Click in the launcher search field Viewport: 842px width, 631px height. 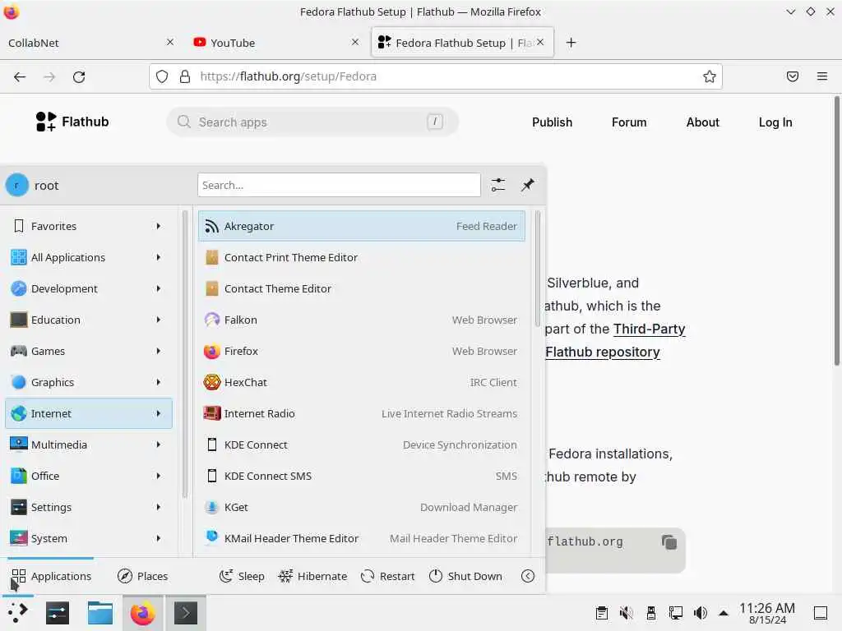coord(339,185)
